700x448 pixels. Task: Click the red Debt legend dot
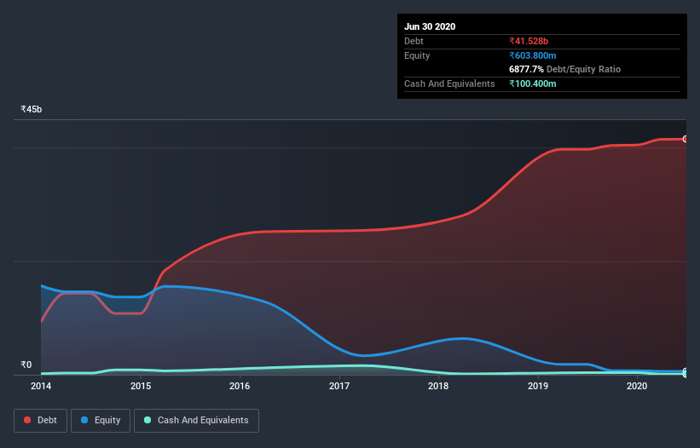[27, 420]
